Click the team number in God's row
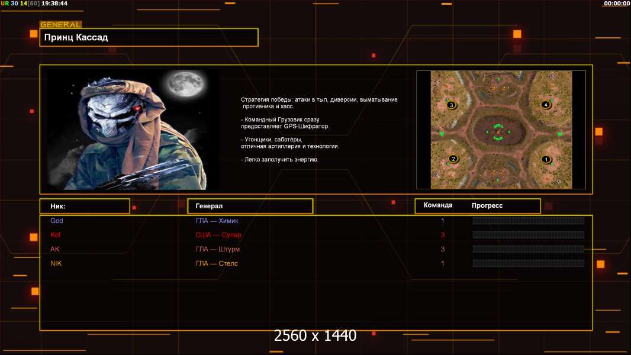The image size is (631, 355). click(443, 221)
